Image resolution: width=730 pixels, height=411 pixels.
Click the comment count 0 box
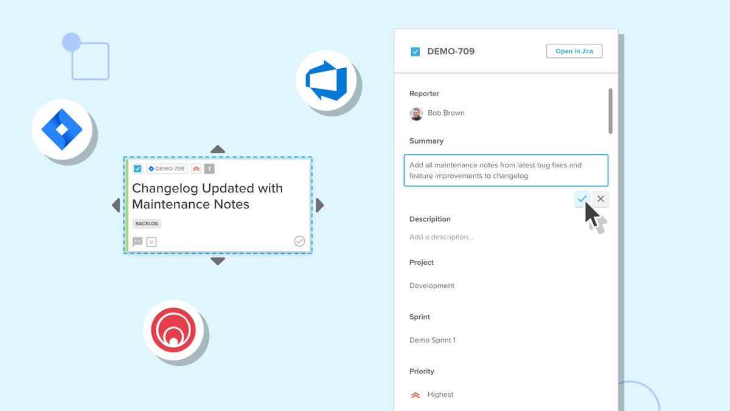pos(151,242)
